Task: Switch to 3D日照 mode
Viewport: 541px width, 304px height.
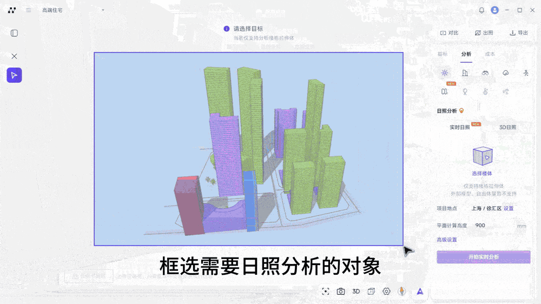Action: click(x=507, y=128)
